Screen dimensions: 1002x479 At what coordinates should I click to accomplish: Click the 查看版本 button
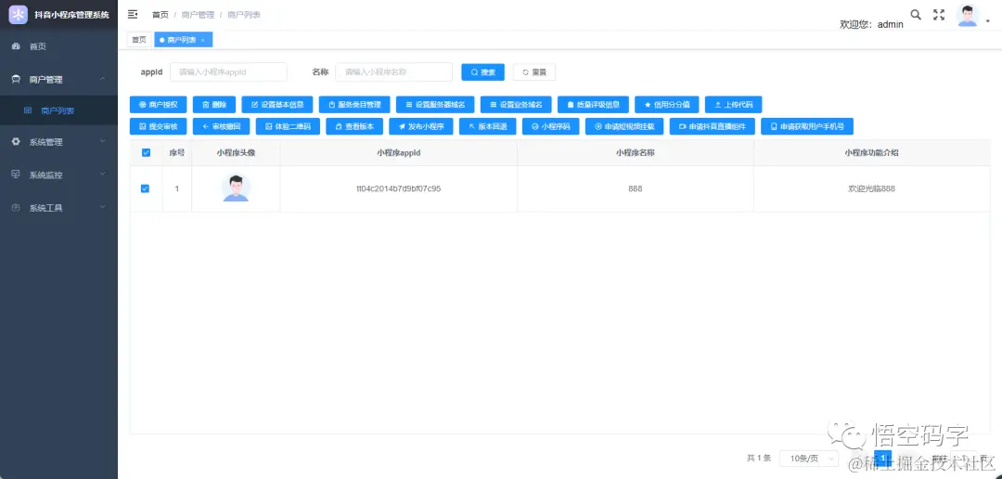[354, 126]
